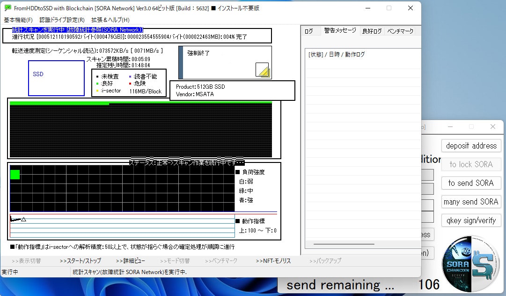This screenshot has height=296, width=506.
Task: Click the horizontal scrollbar under log list
Action: 344,244
